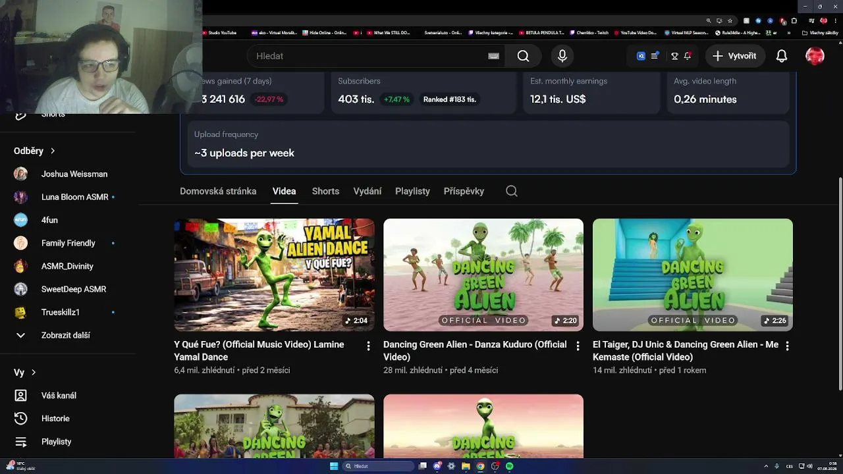Open the YouTube Video Do... bookmark
Screen dimensions: 843x474
point(636,32)
